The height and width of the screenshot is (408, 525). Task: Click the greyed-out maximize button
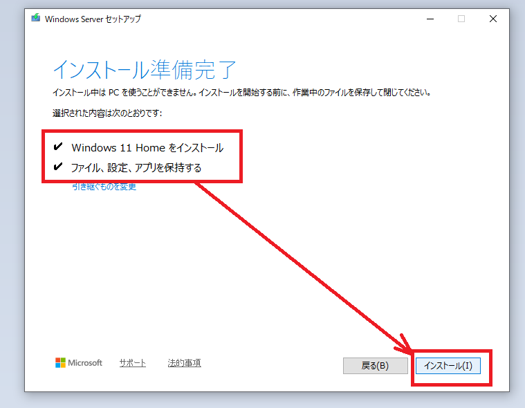click(461, 19)
